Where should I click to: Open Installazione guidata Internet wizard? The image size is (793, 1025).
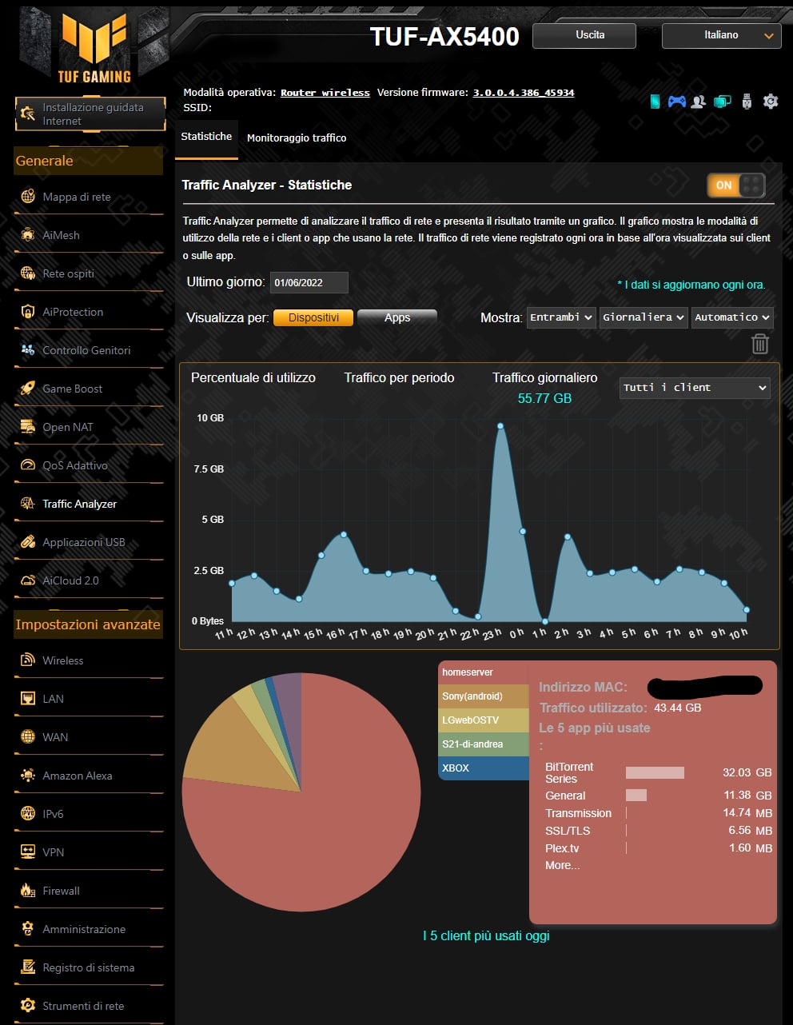point(90,114)
